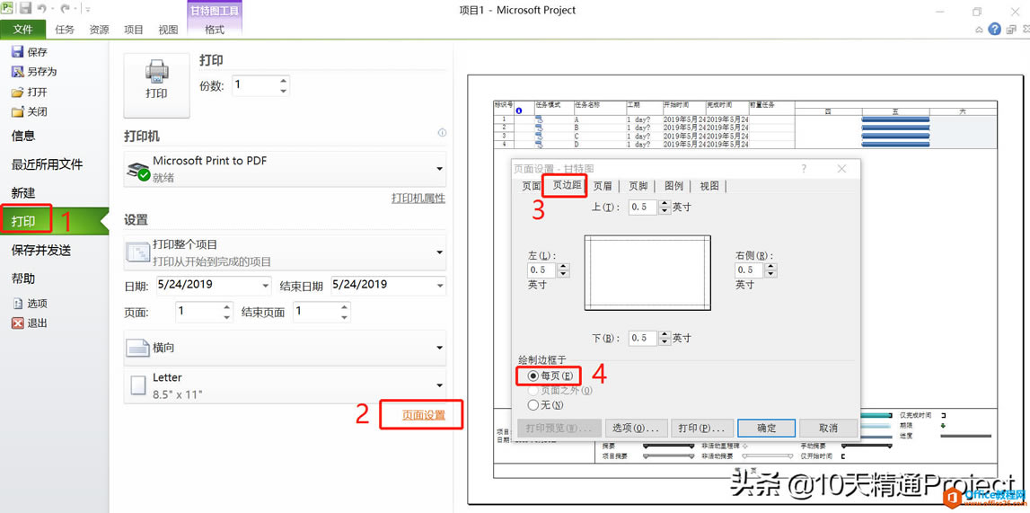Click the Page Setup link
Screen dimensions: 1030x513
(424, 415)
